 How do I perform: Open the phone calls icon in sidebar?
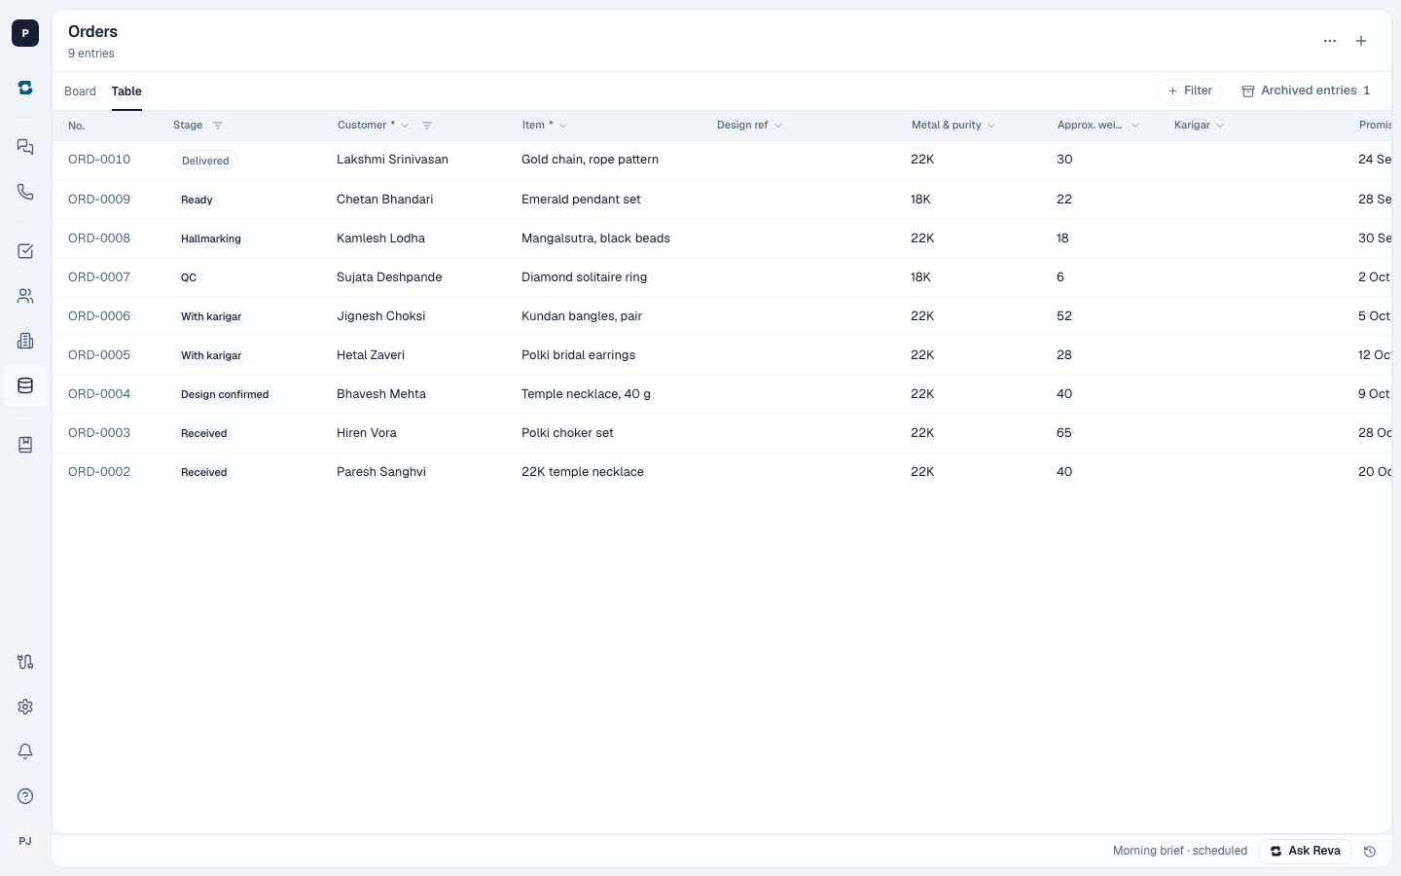pyautogui.click(x=25, y=192)
